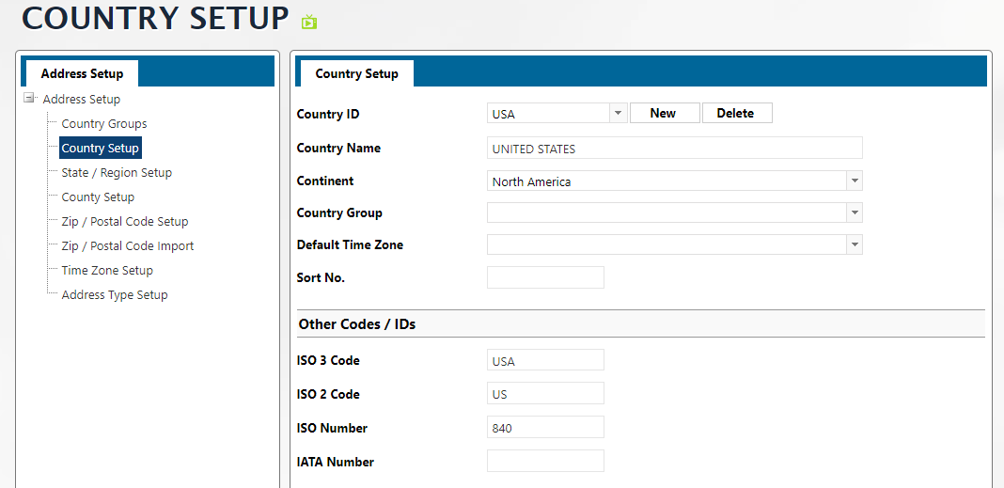
Task: Open the Country Group dropdown
Action: 854,213
